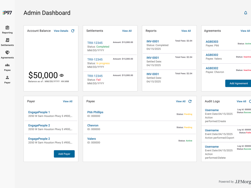Image resolution: width=251 pixels, height=188 pixels.
Task: Open report INV-0001 in Reports card
Action: (x=152, y=41)
